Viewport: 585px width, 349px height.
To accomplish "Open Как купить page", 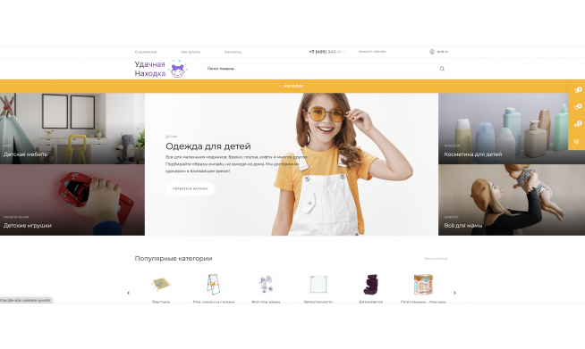I will pyautogui.click(x=191, y=52).
